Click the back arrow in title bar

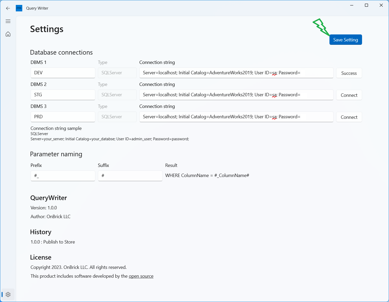click(x=8, y=8)
